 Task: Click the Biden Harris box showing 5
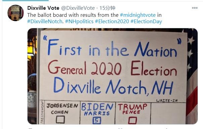tap(97, 121)
